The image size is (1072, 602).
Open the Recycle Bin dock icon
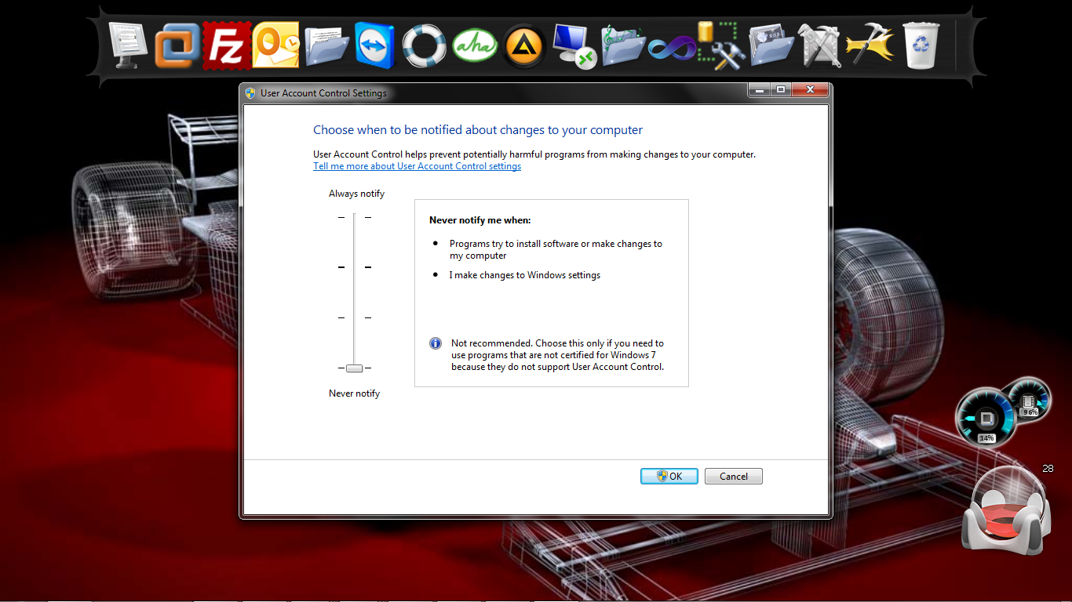(920, 45)
